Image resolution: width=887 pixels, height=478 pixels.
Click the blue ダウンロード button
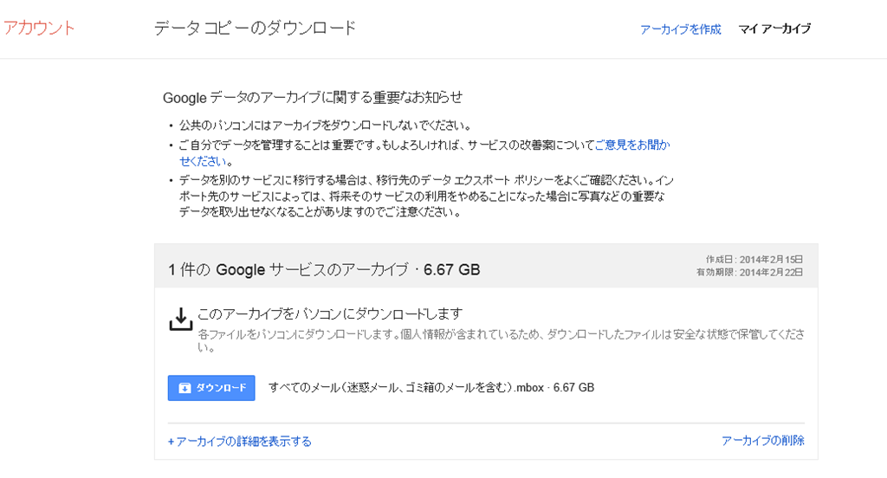coord(211,388)
